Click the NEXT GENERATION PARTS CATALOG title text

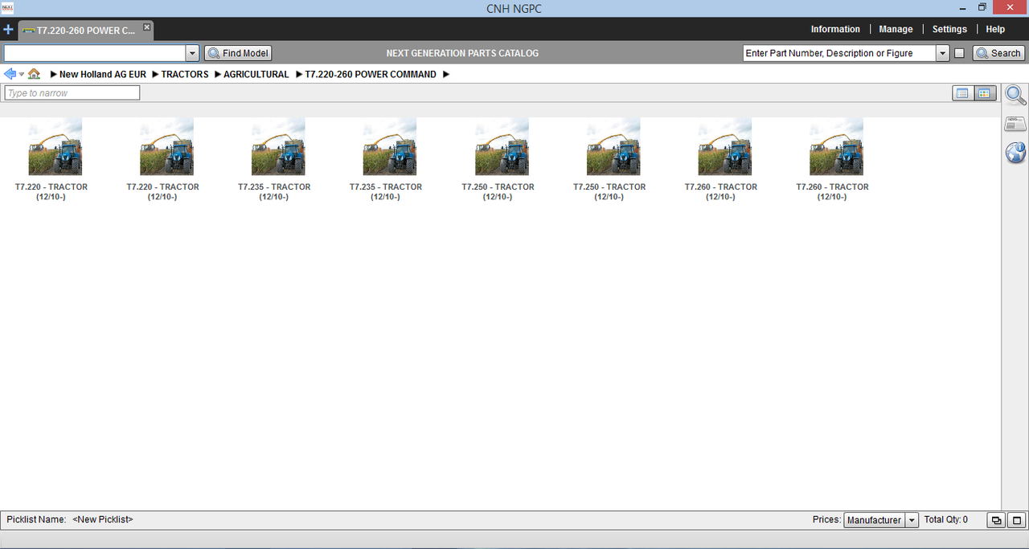[x=462, y=53]
